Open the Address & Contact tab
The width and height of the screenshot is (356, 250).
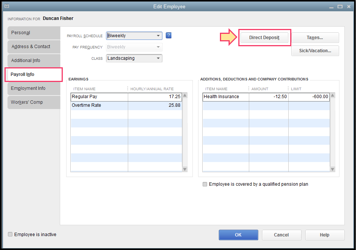[x=34, y=47]
